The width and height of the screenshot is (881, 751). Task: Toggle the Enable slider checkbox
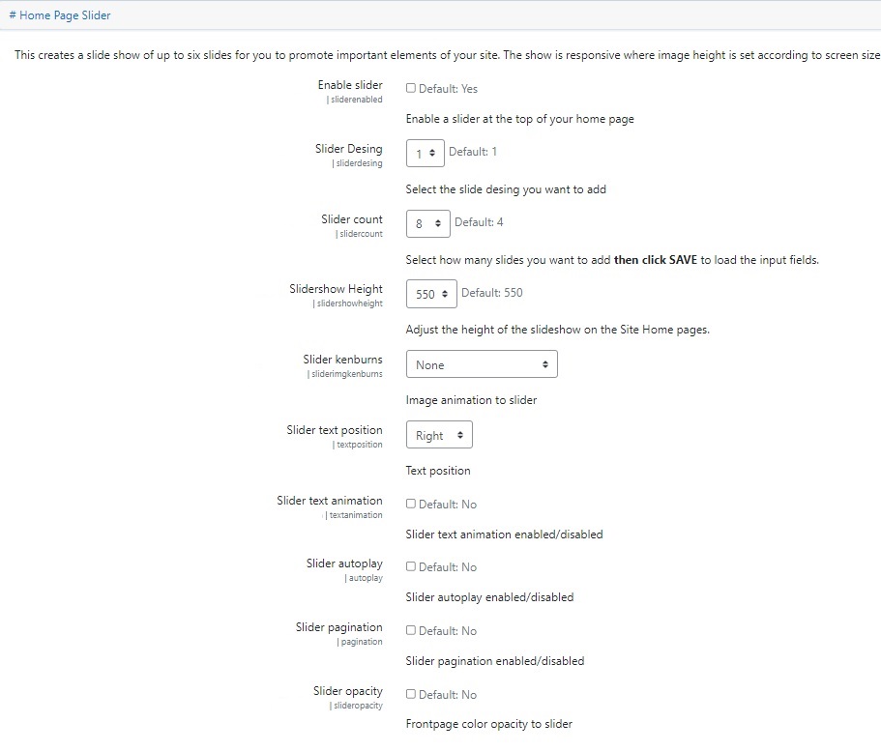(x=411, y=88)
